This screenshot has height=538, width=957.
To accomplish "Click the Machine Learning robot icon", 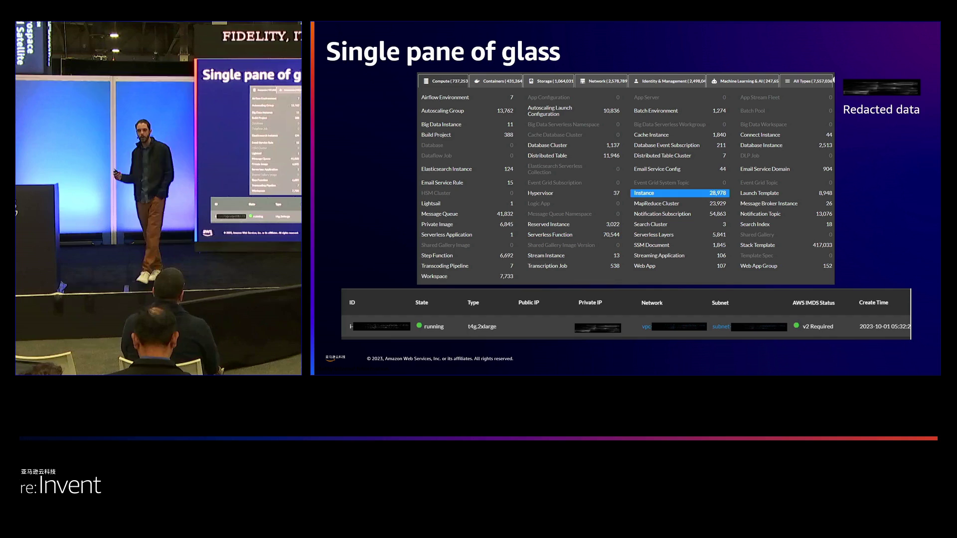I will pyautogui.click(x=714, y=81).
